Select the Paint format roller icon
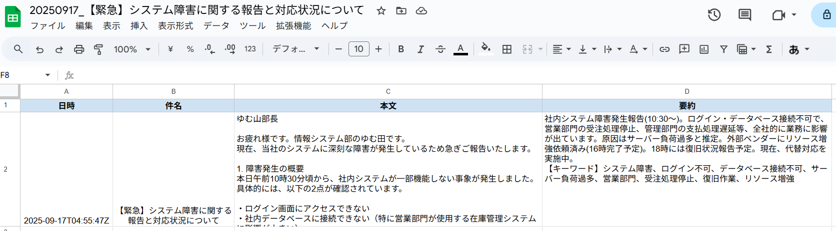The height and width of the screenshot is (231, 836). [x=98, y=49]
